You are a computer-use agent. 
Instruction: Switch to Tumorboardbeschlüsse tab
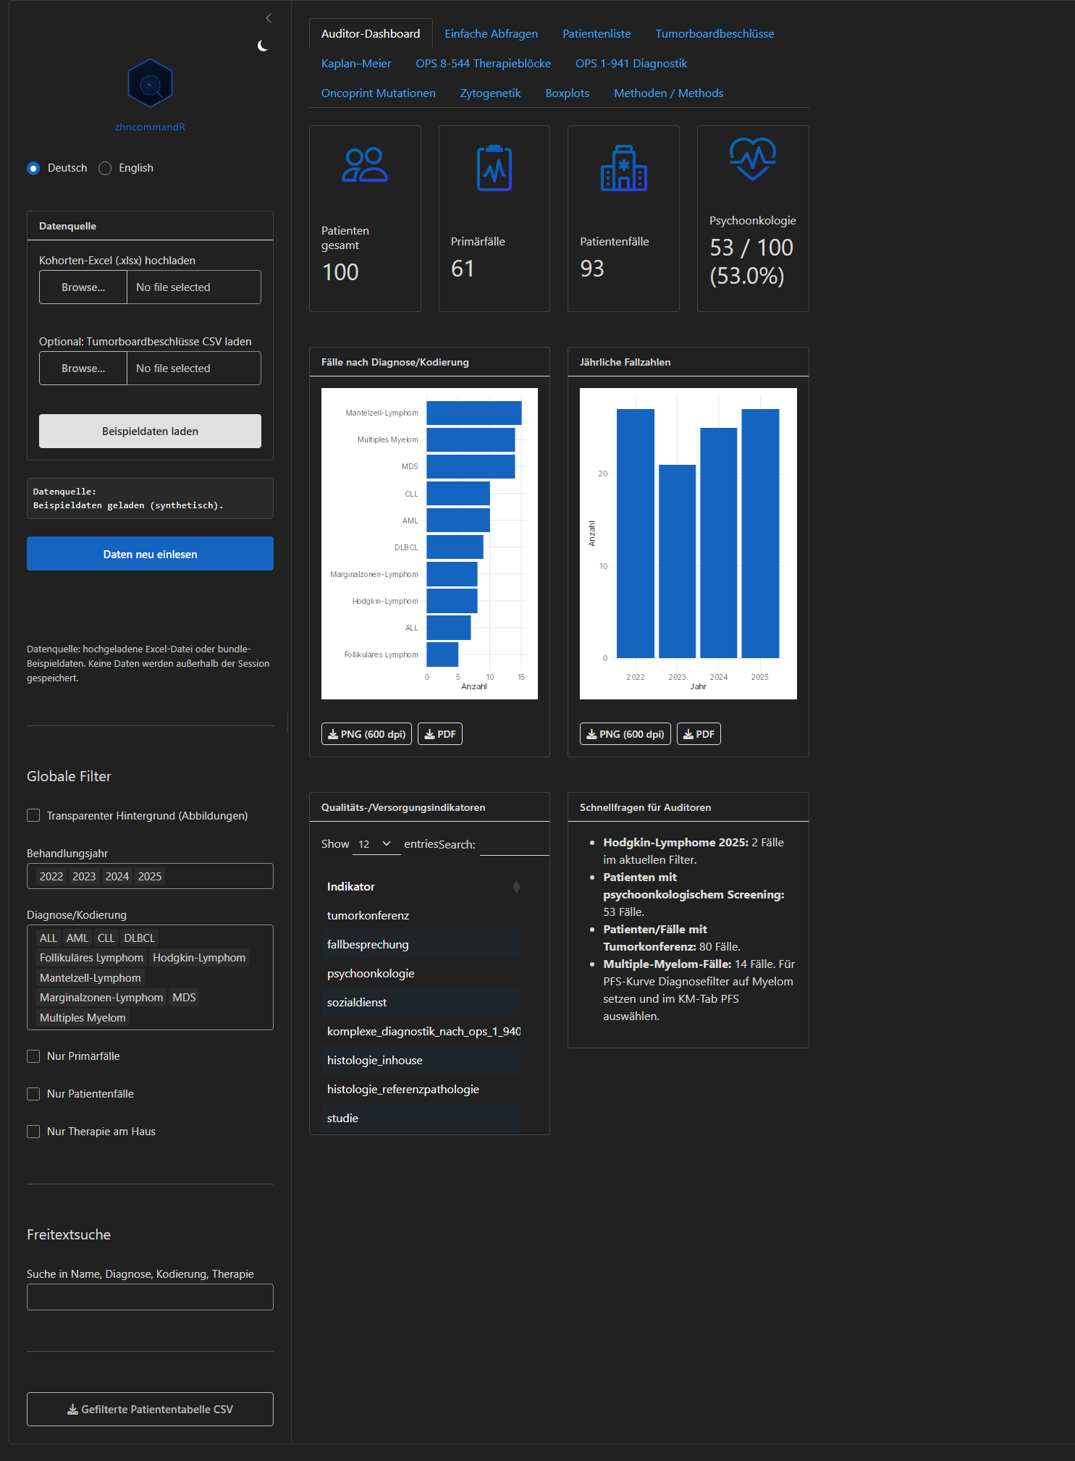point(714,33)
